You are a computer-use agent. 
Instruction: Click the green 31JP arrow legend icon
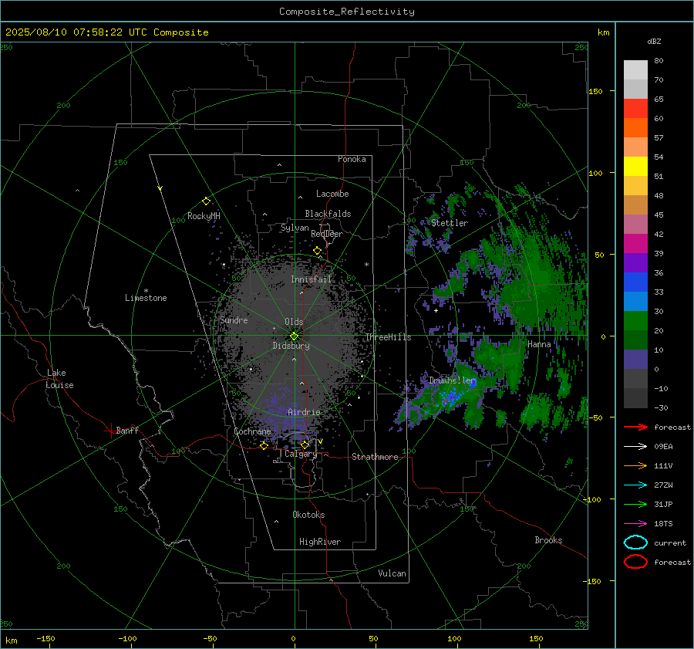[x=635, y=504]
